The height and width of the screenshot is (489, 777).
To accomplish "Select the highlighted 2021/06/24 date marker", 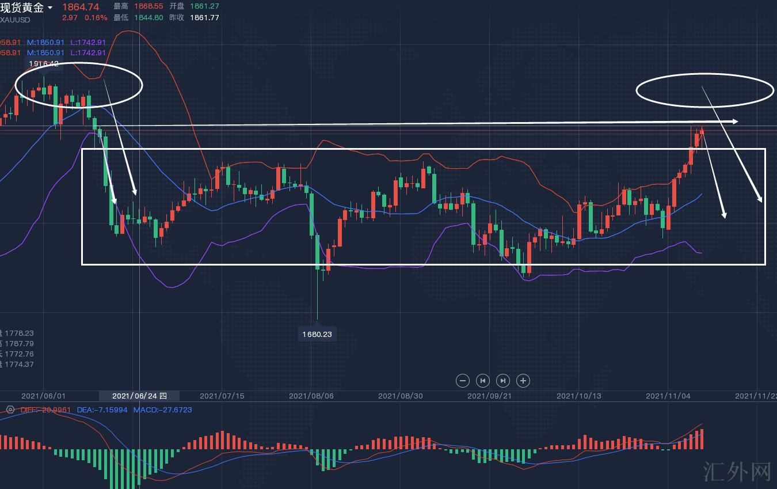I will (x=139, y=396).
